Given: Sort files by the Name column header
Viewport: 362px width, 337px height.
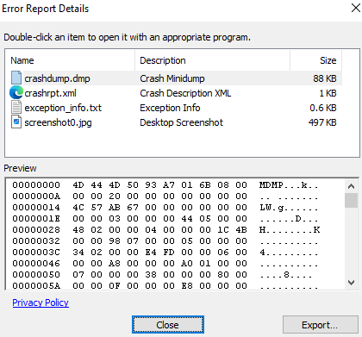Looking at the screenshot, I should coord(70,60).
